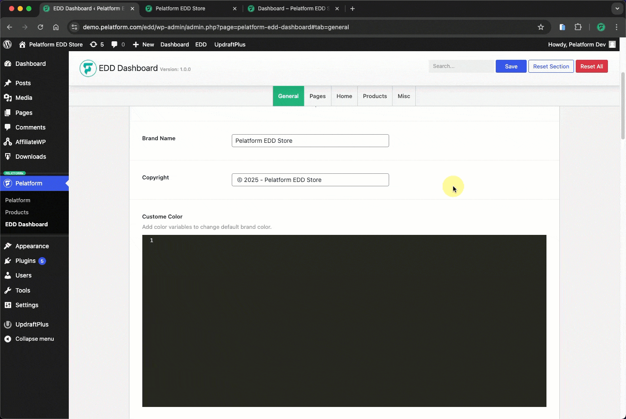Image resolution: width=626 pixels, height=419 pixels.
Task: Click Reset Section button
Action: [x=551, y=66]
